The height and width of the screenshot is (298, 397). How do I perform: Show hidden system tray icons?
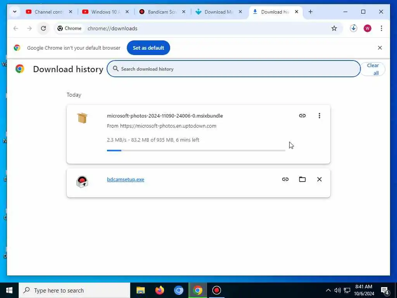tap(328, 290)
